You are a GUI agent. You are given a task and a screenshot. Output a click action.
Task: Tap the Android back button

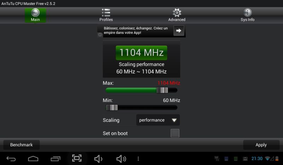(11, 159)
